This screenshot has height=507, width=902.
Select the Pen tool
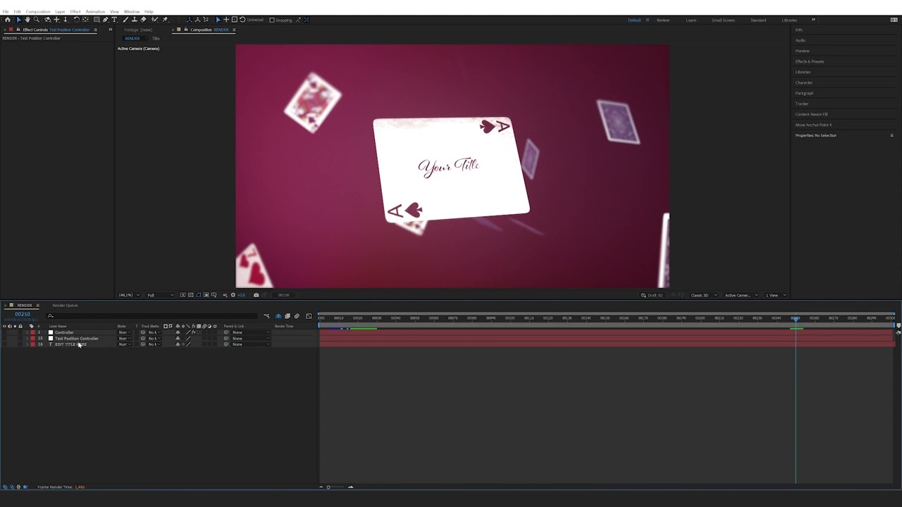click(x=106, y=20)
